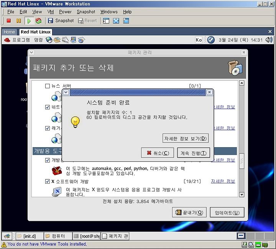Click the show desktop icon in taskbar
This screenshot has width=276, height=249.
click(x=7, y=236)
